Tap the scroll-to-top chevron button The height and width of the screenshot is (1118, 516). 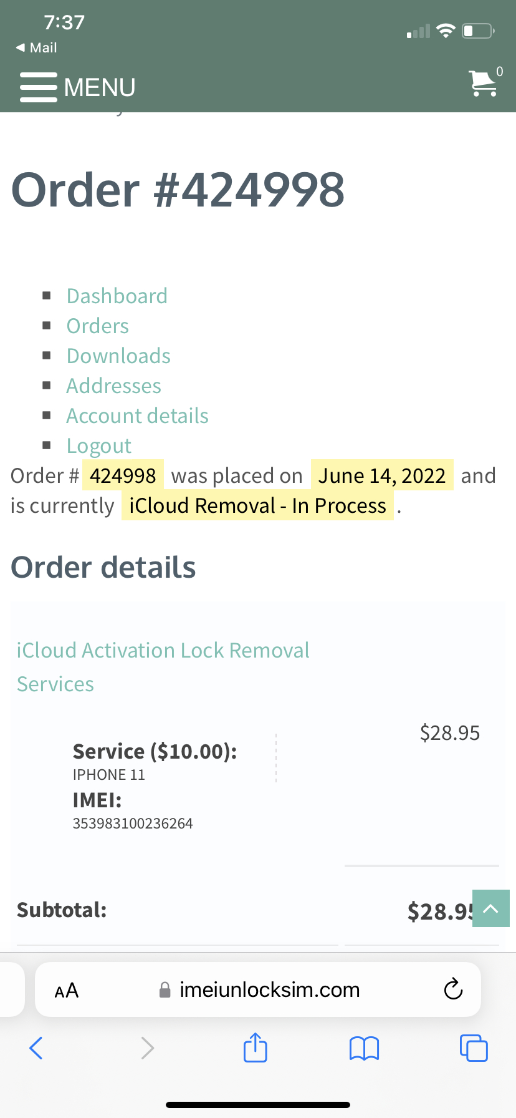pyautogui.click(x=490, y=908)
